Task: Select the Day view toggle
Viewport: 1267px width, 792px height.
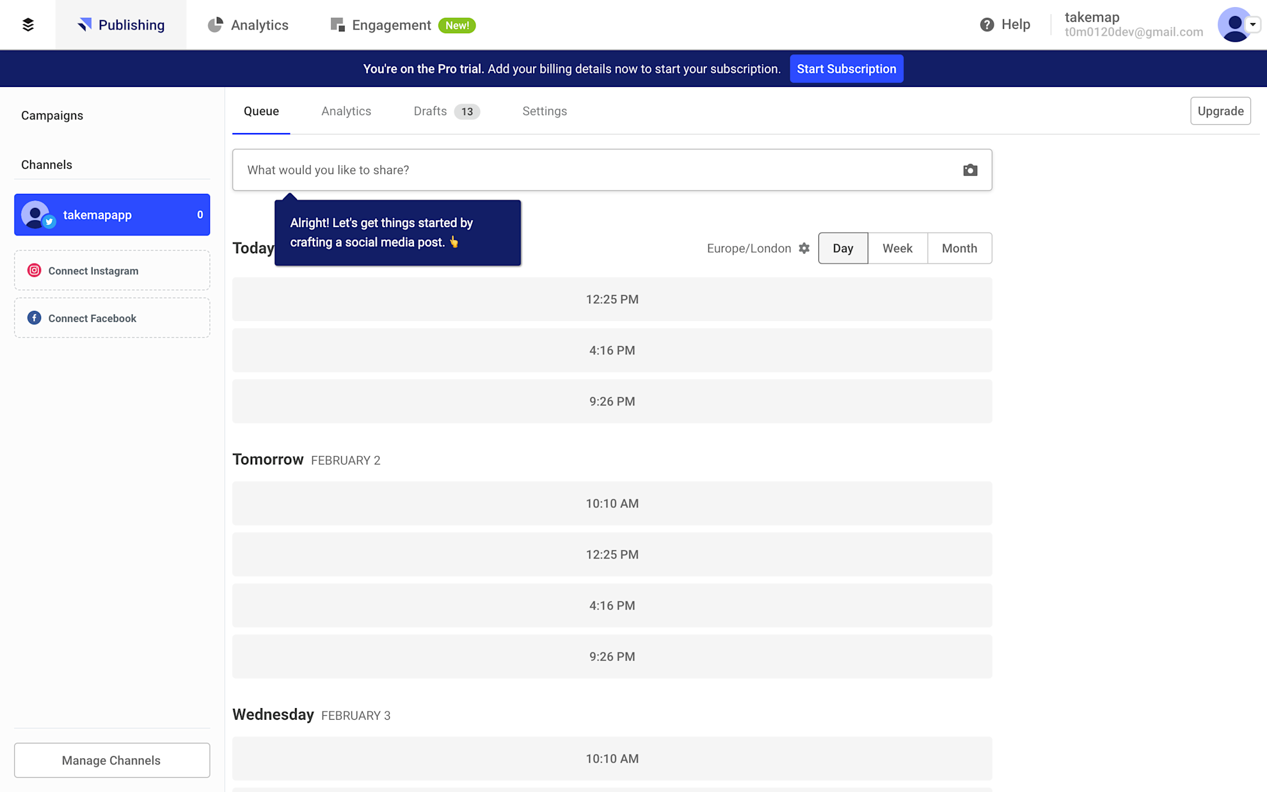Action: (x=843, y=248)
